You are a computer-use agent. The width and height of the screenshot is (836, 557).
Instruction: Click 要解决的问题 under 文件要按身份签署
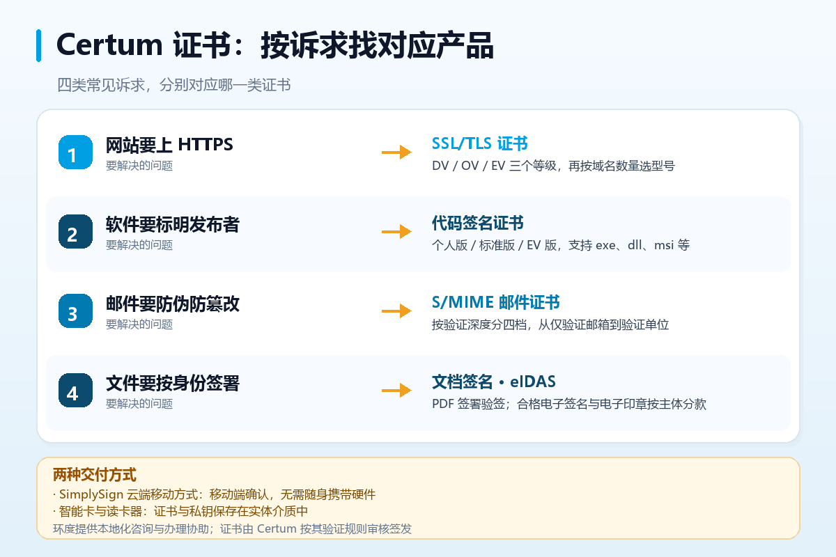pos(139,404)
